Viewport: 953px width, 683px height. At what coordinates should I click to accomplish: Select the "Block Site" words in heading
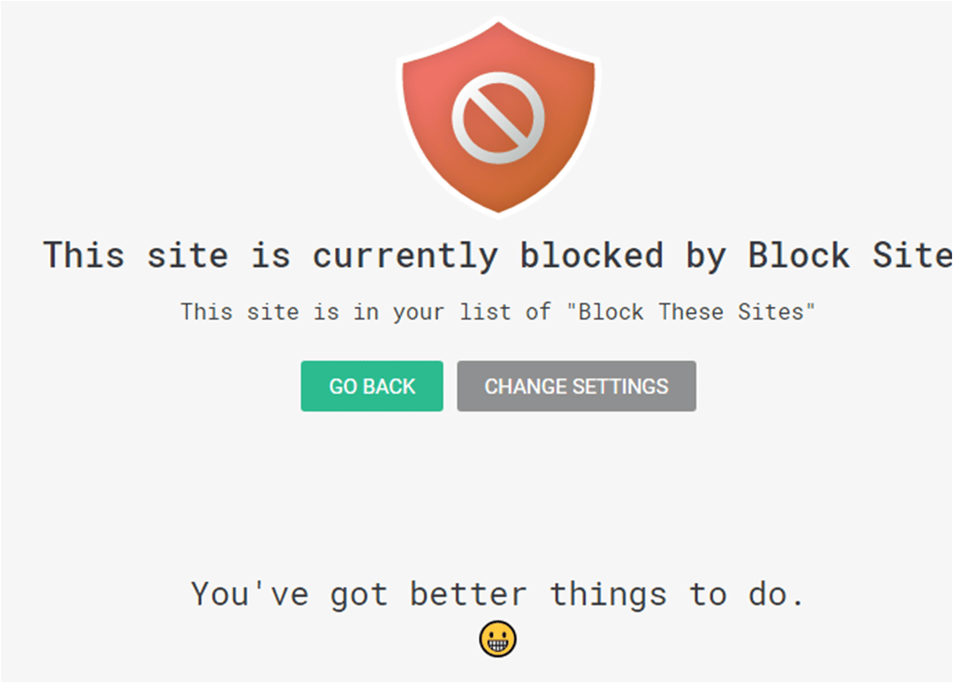[849, 254]
